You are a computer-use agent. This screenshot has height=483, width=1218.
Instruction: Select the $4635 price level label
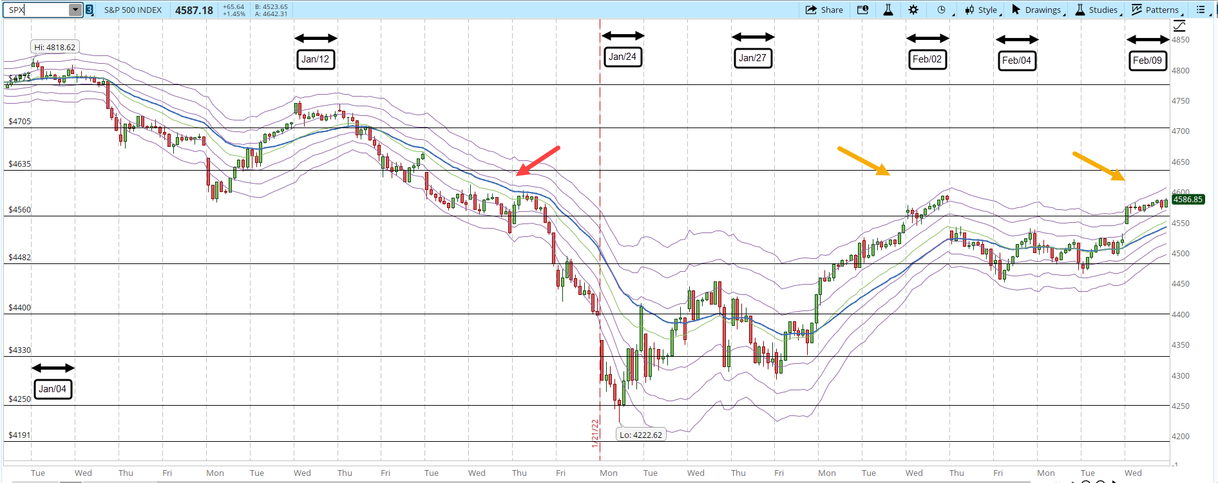point(19,164)
